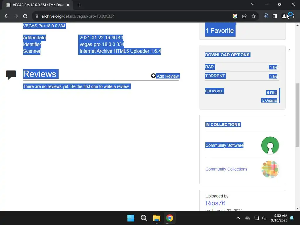Screen dimensions: 300x225
Task: Click the plus icon beside Add Review
Action: [x=153, y=76]
